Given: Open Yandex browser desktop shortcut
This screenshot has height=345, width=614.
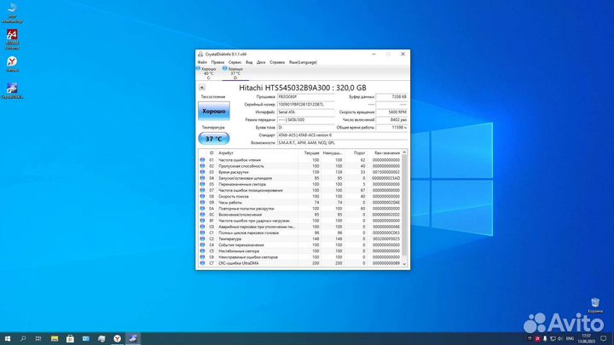Looking at the screenshot, I should (x=12, y=64).
